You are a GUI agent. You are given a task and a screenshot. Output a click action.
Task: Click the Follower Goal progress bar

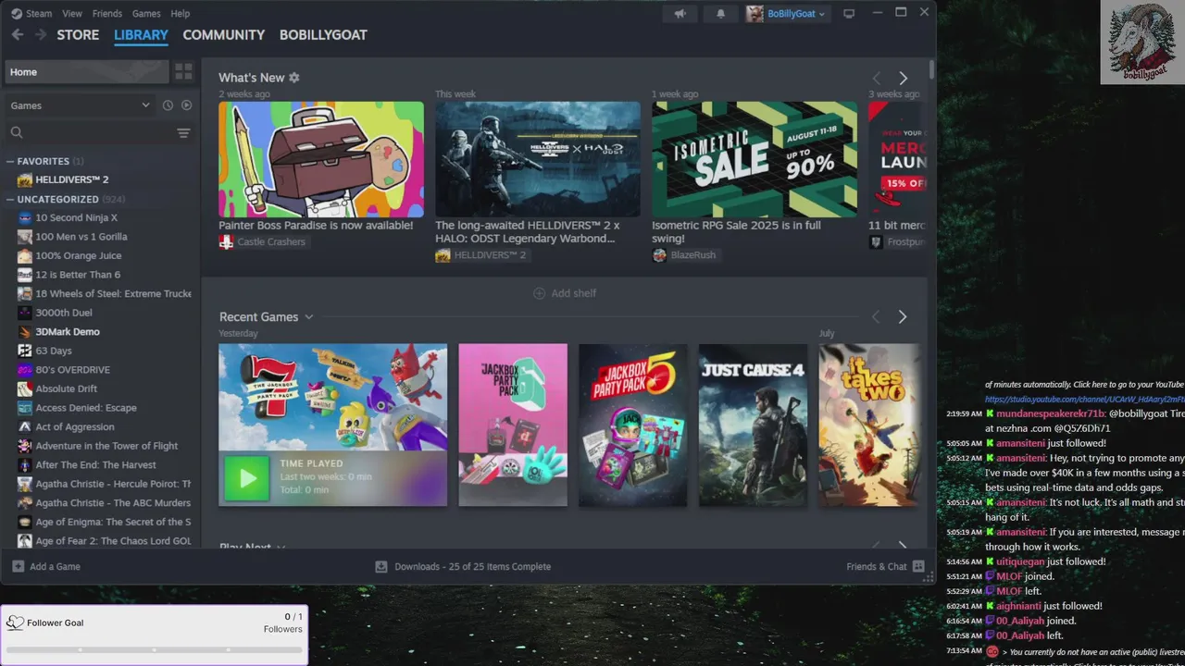click(154, 650)
